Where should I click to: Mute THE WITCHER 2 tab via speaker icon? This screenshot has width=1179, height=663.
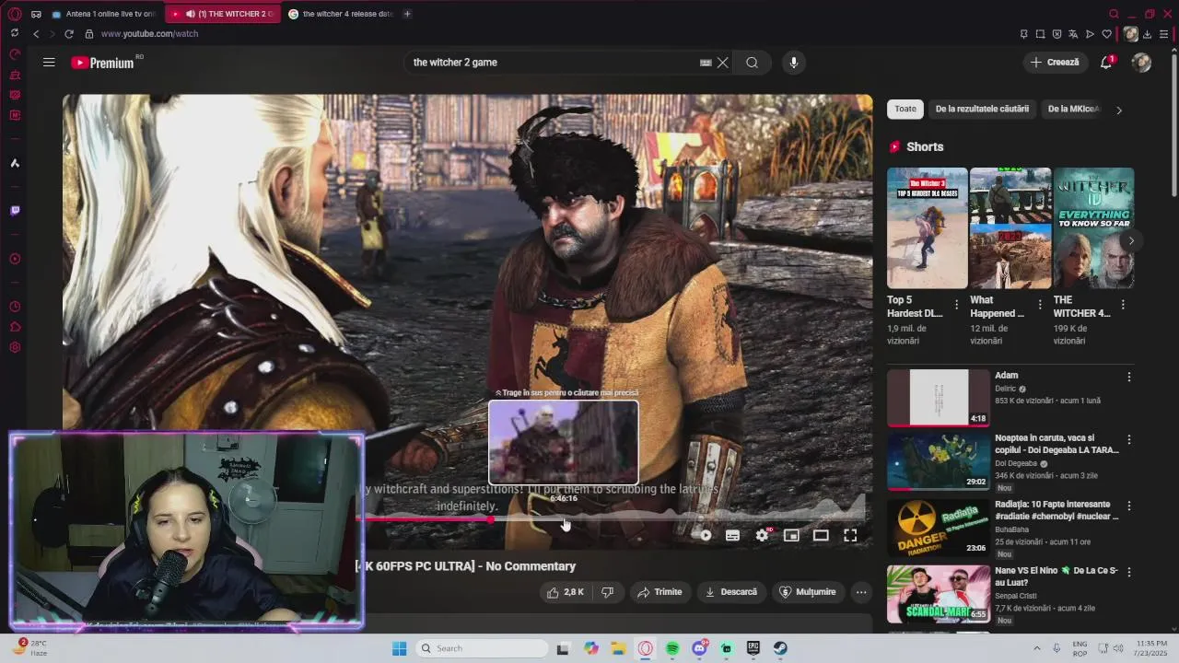pos(190,14)
